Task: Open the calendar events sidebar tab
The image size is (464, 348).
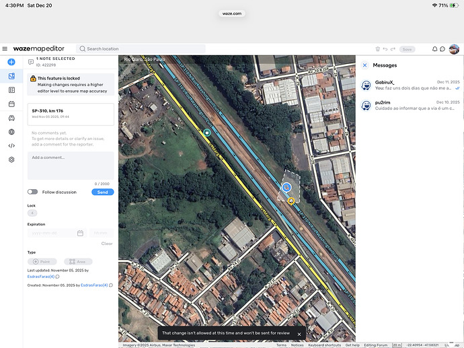Action: (x=11, y=104)
